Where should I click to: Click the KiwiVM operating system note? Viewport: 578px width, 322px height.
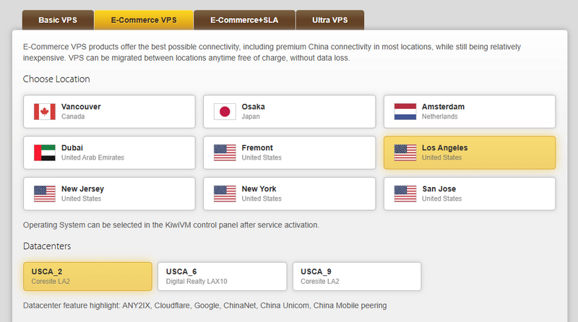(x=171, y=225)
